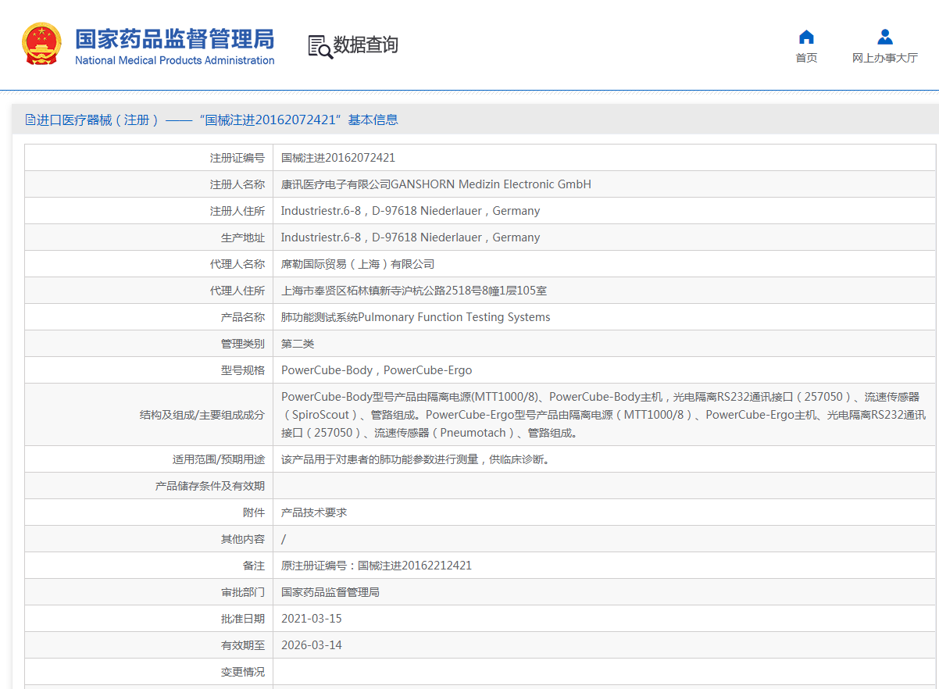Click the 产品储存条件及有效期 row label

(x=210, y=486)
